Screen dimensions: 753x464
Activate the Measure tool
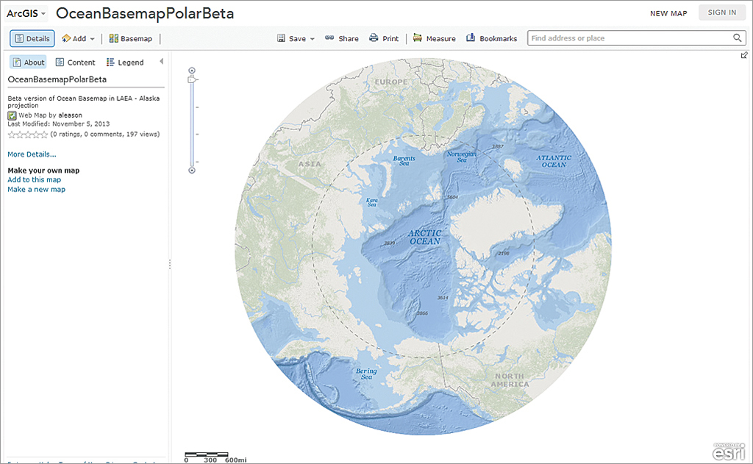click(x=434, y=38)
